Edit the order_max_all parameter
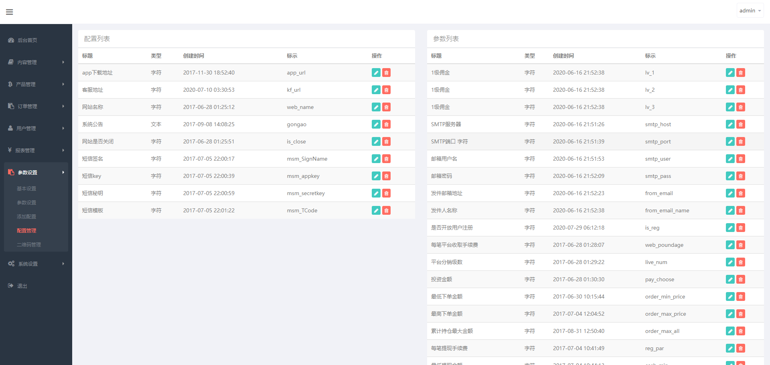770x365 pixels. coord(730,331)
